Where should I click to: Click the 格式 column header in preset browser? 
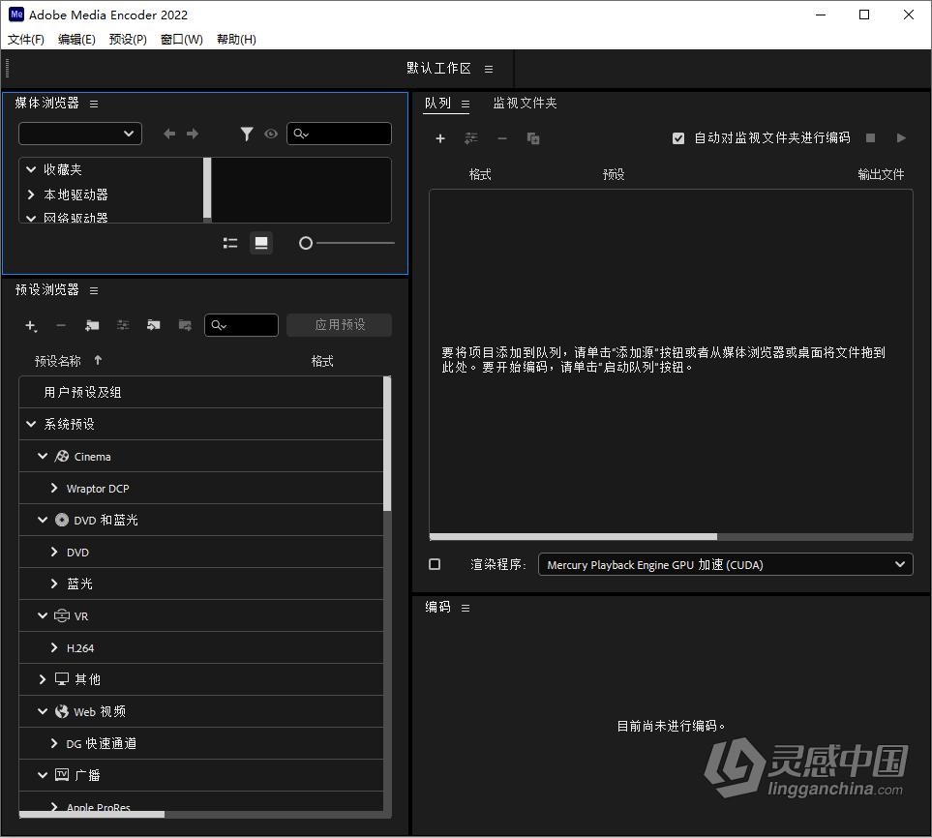point(322,361)
